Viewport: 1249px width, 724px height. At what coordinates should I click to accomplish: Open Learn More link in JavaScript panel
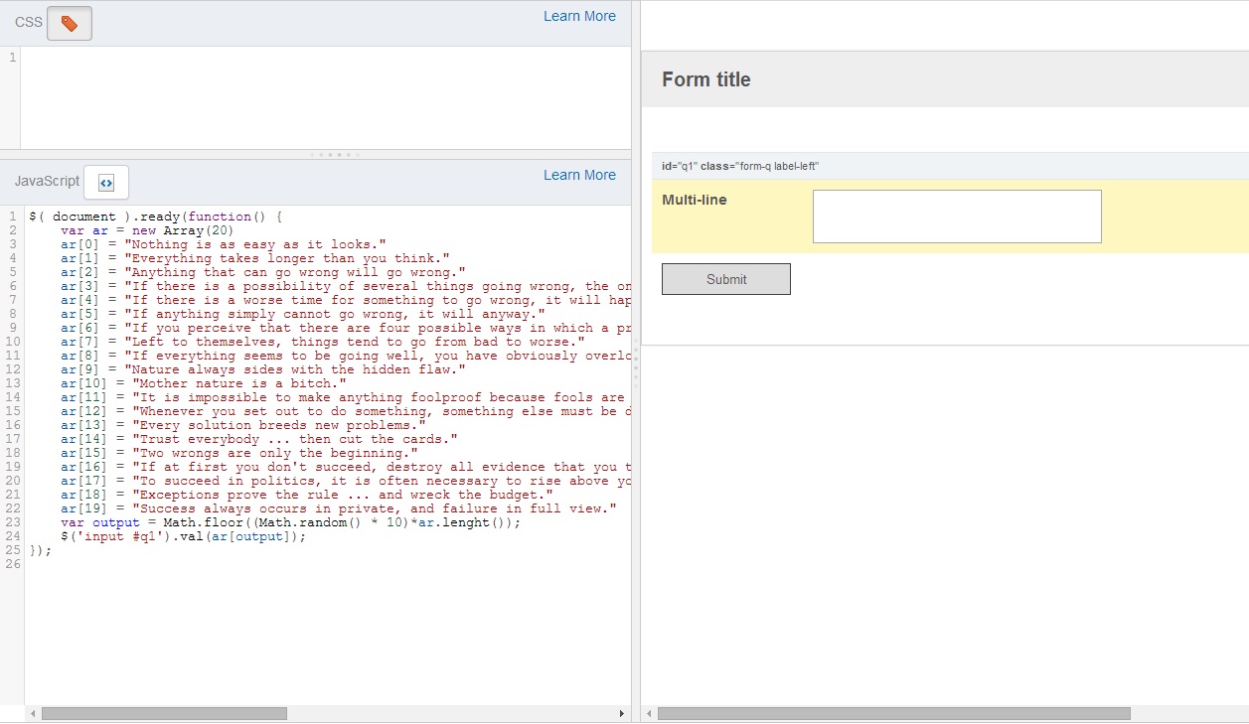579,175
